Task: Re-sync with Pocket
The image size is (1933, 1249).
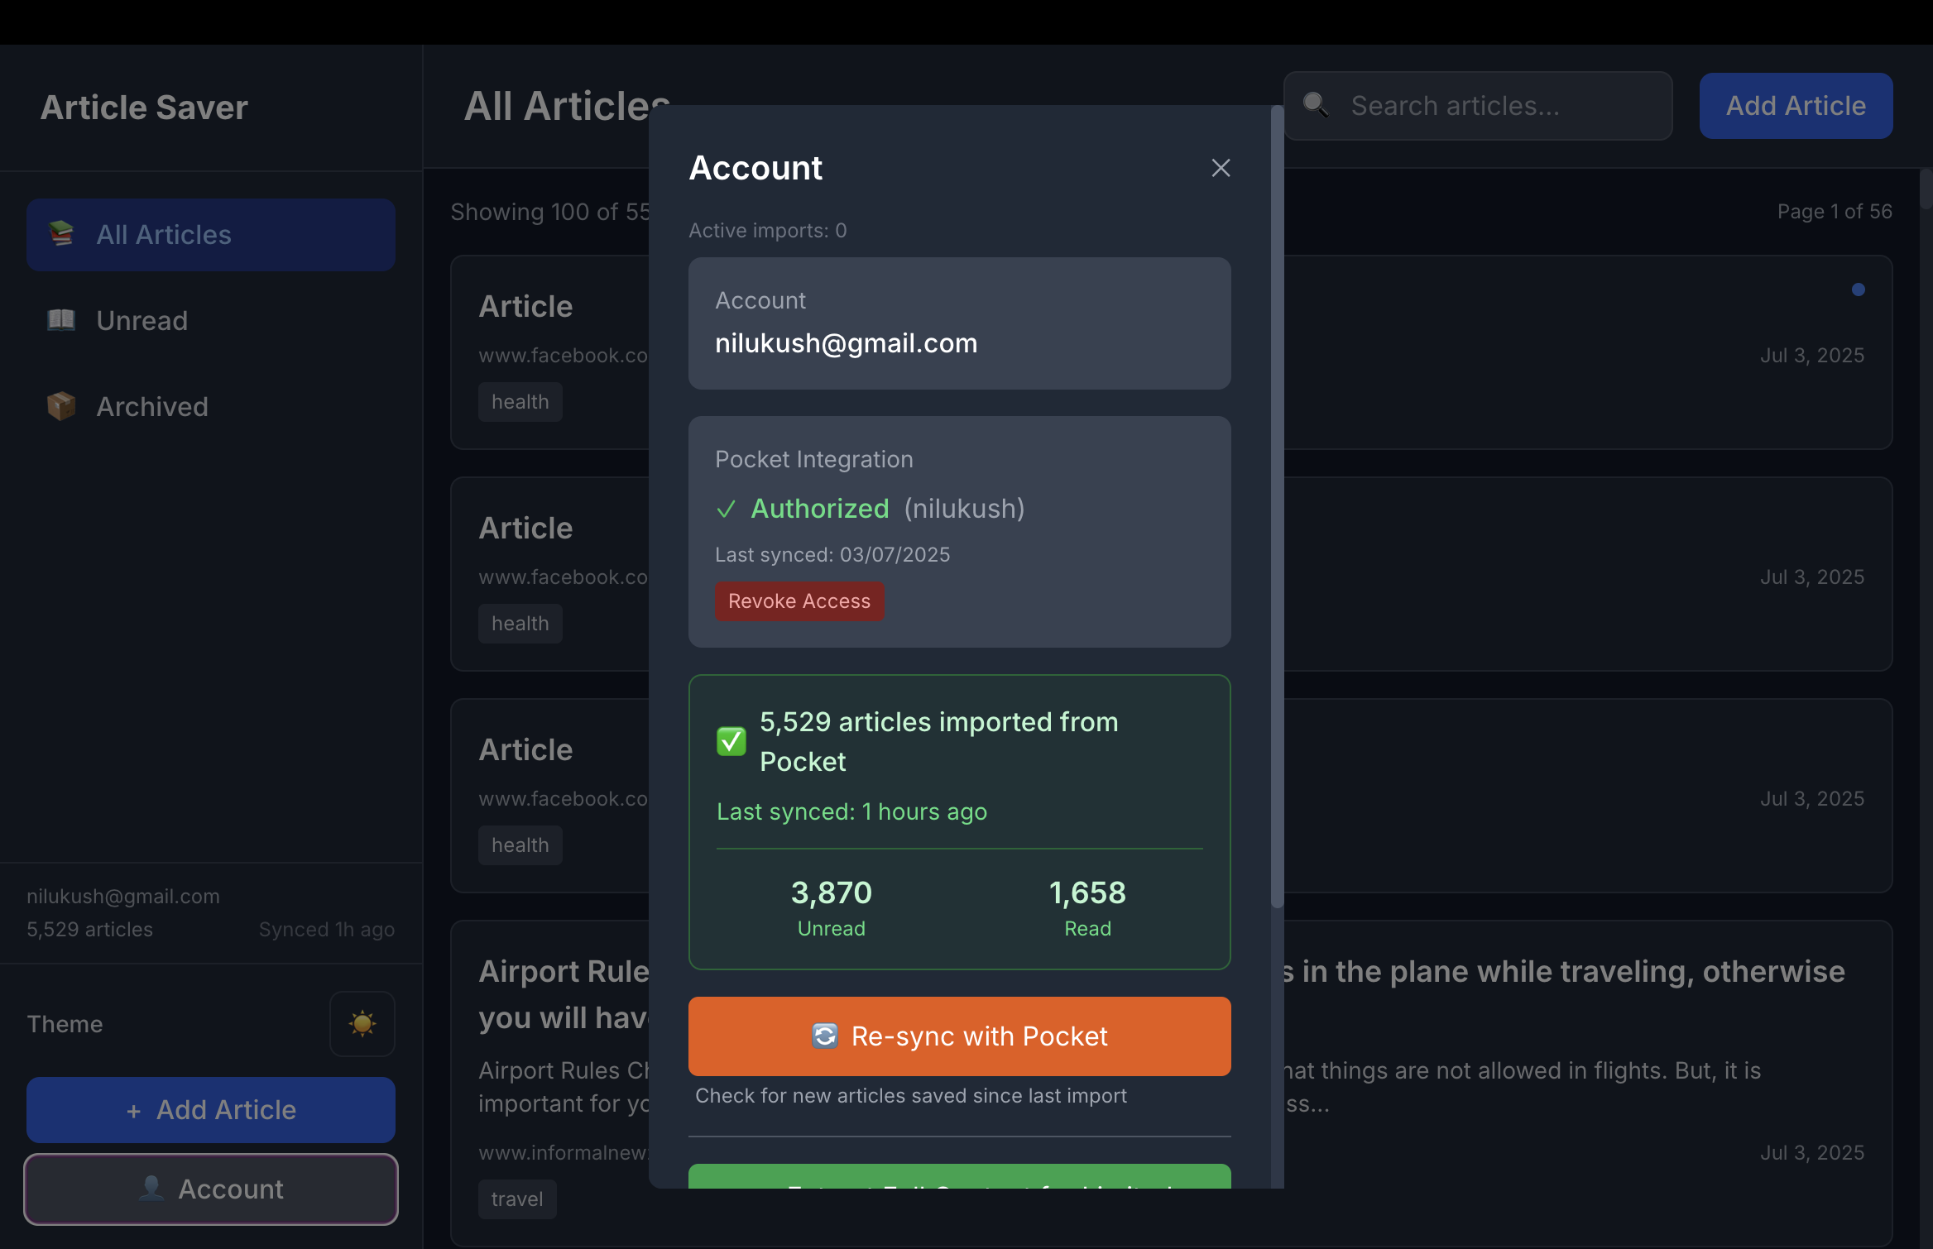Action: [960, 1036]
